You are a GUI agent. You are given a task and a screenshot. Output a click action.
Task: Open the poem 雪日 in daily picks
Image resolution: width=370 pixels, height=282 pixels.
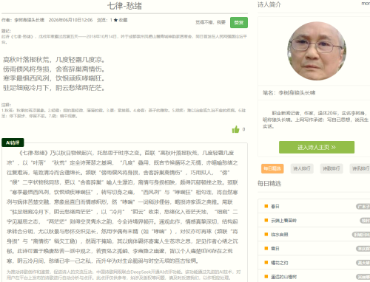pyautogui.click(x=275, y=249)
